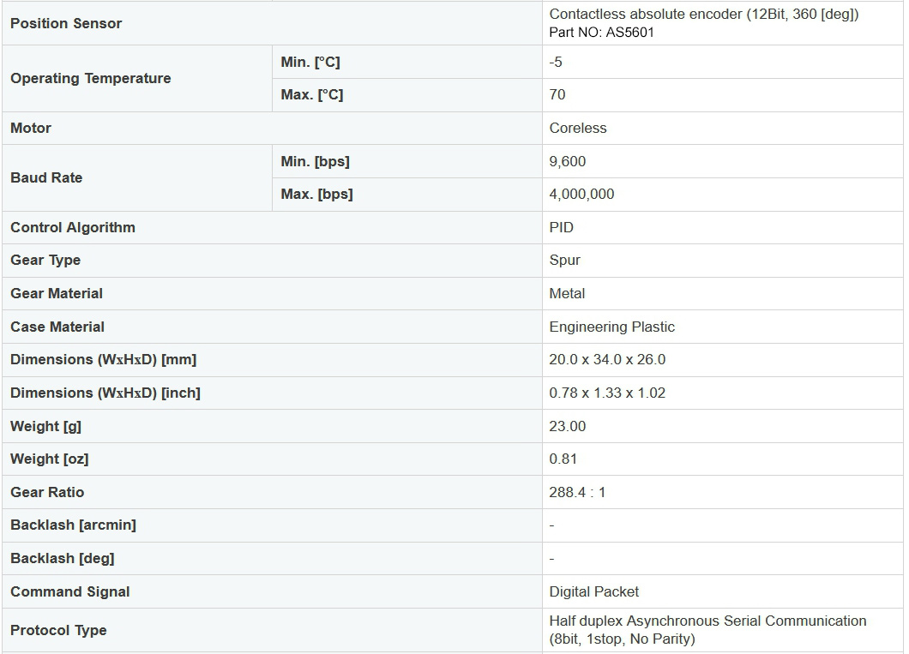The width and height of the screenshot is (909, 654).
Task: Select the Operating Temperature label cell
Action: [x=91, y=78]
